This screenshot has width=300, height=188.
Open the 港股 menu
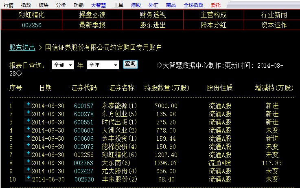pyautogui.click(x=136, y=5)
